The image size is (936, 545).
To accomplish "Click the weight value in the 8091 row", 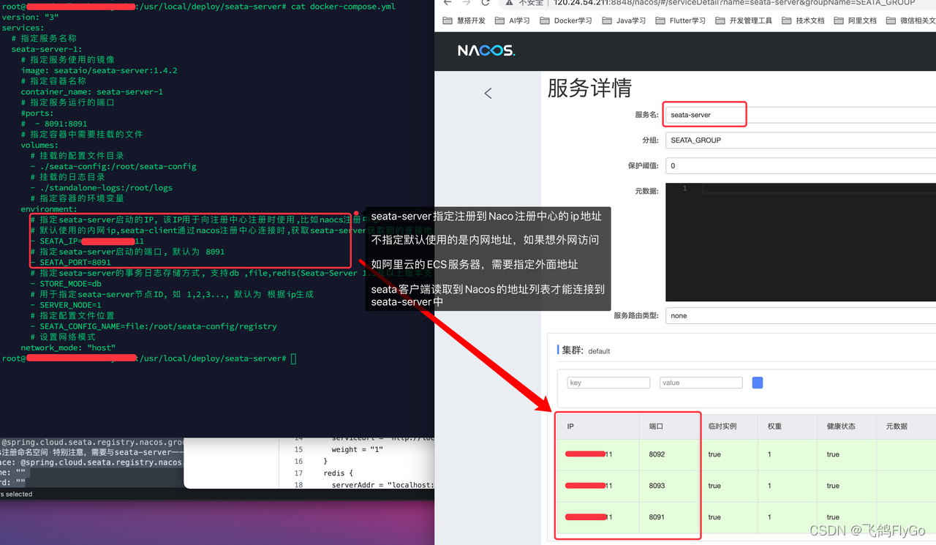I will 769,517.
